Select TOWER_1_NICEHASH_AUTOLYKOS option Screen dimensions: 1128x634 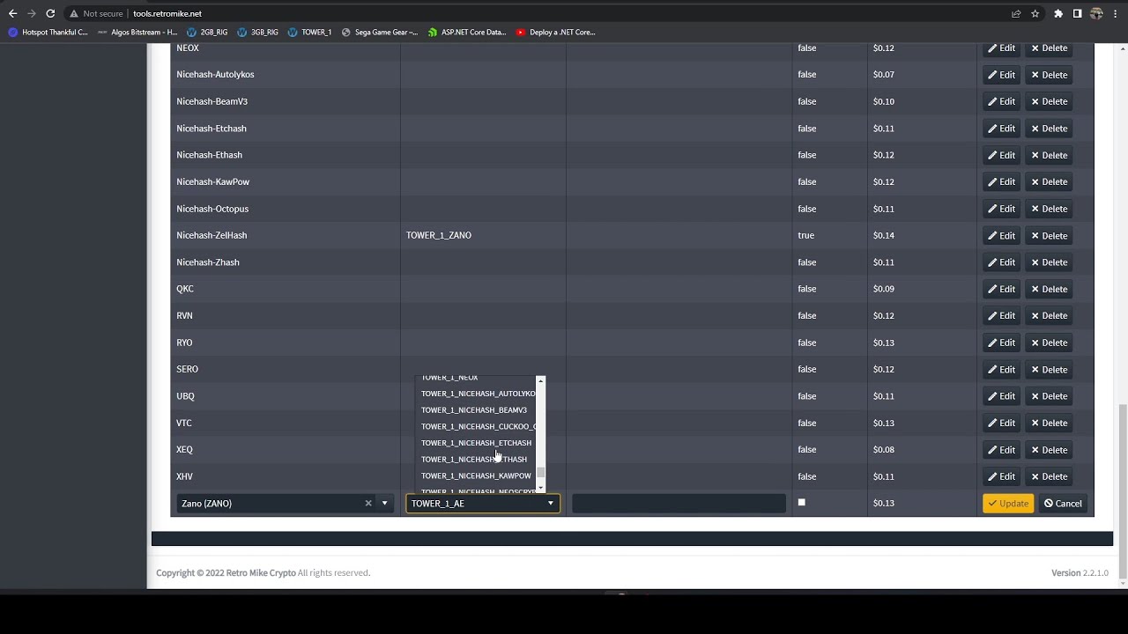477,394
